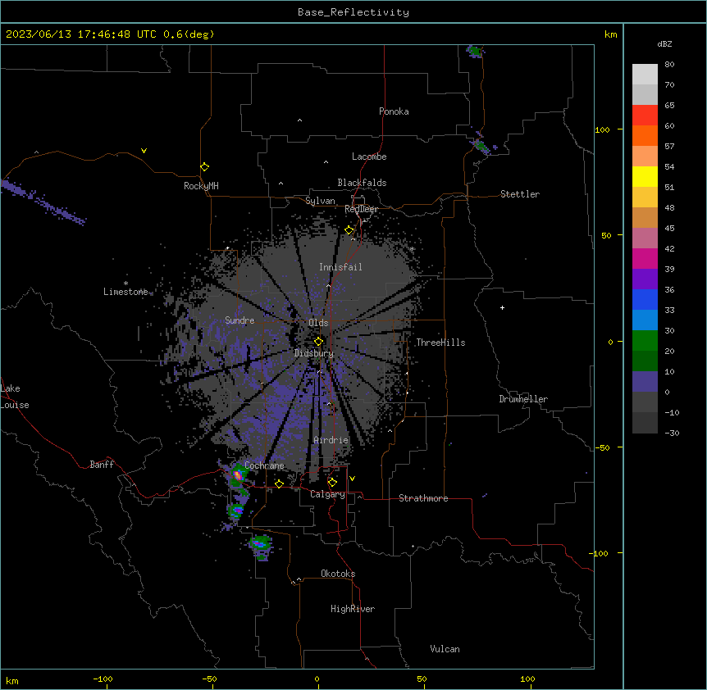Screen dimensions: 707x690
Task: Click the yellow diamond radar site above Didsbury
Action: 318,342
